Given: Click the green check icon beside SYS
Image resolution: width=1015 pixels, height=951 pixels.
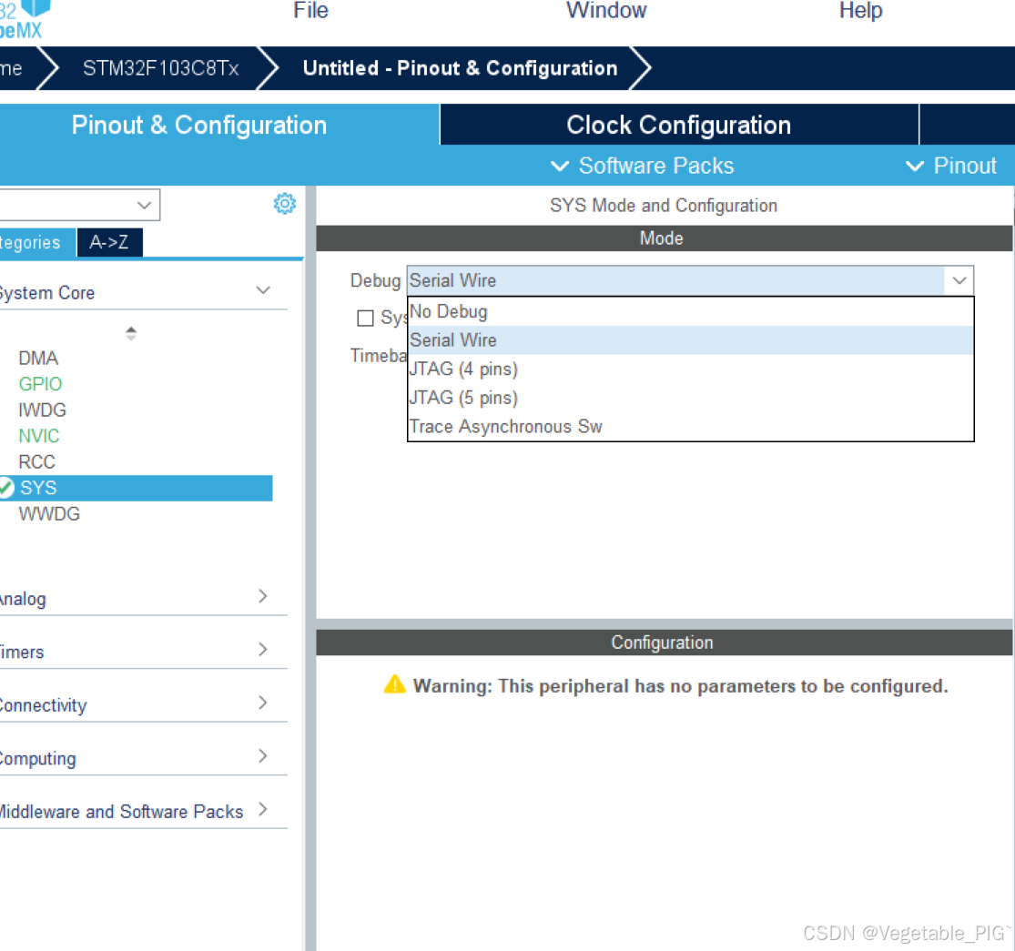Looking at the screenshot, I should (5, 488).
